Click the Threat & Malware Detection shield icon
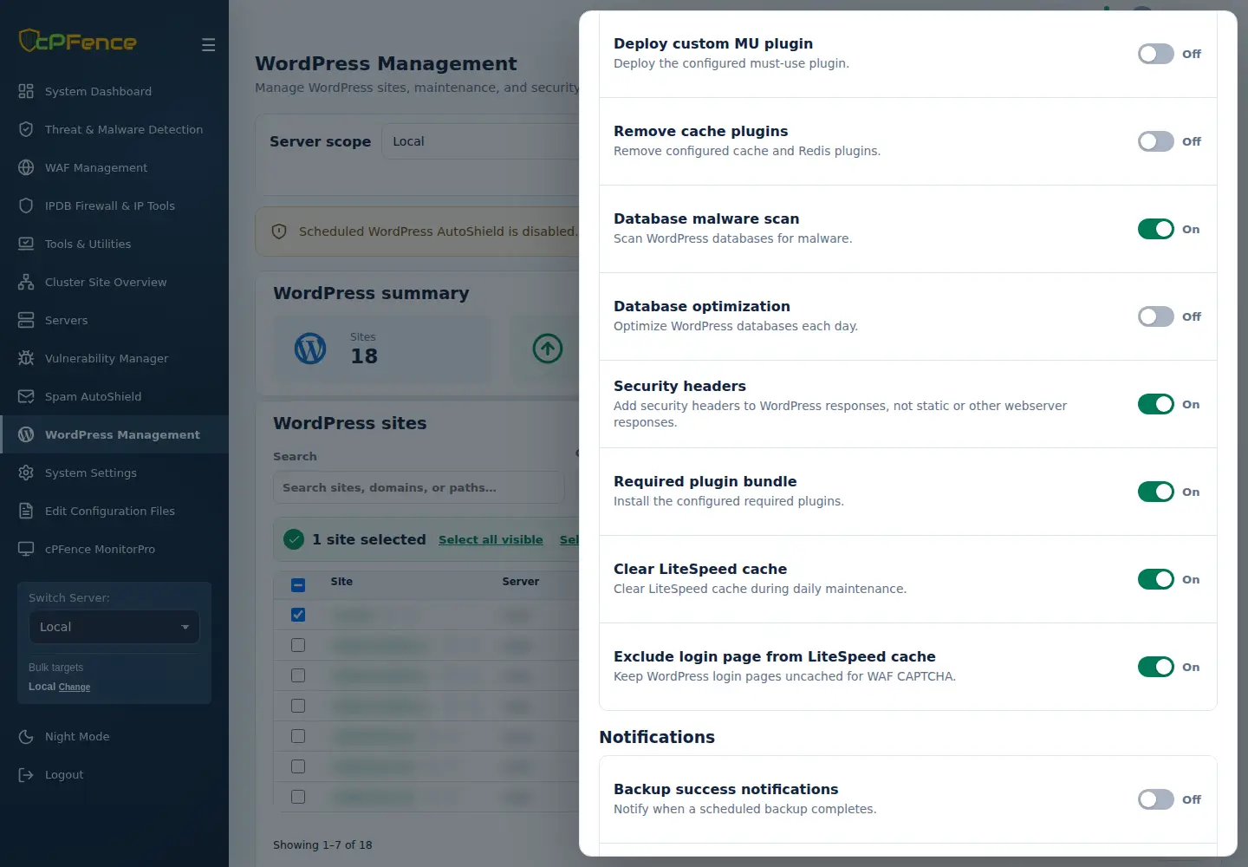The height and width of the screenshot is (867, 1248). (26, 129)
